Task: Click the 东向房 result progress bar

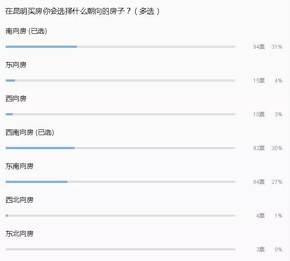Action: [120, 80]
